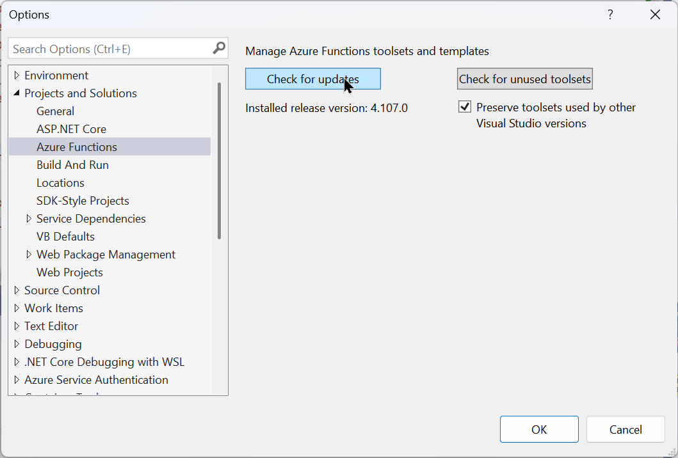Expand Azure Service Authentication node
Viewport: 678px width, 458px height.
[17, 380]
